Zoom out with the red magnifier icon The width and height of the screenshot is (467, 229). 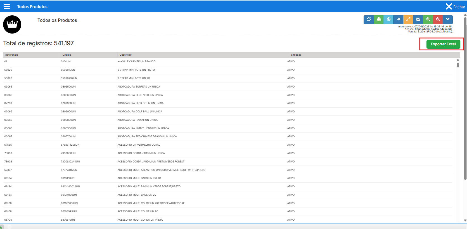[438, 20]
